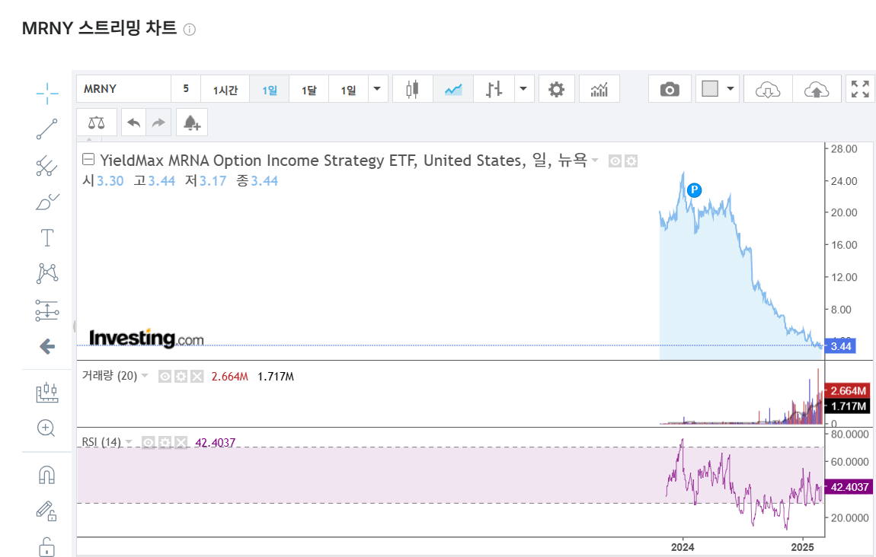Take a chart snapshot with camera icon
The width and height of the screenshot is (876, 557).
click(x=670, y=89)
